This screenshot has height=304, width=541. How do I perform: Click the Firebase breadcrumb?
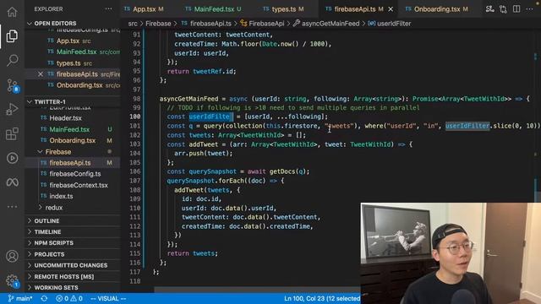(x=158, y=24)
